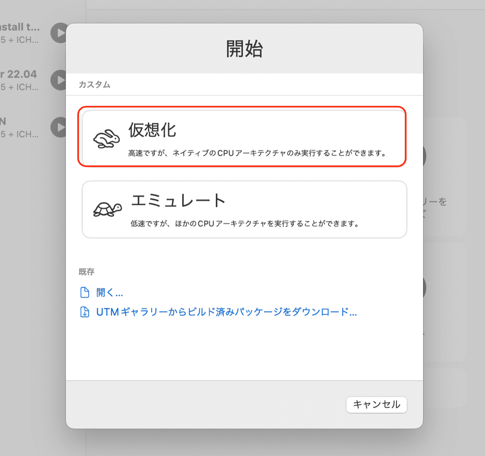
Task: Click the 既存 section label
Action: (x=86, y=272)
